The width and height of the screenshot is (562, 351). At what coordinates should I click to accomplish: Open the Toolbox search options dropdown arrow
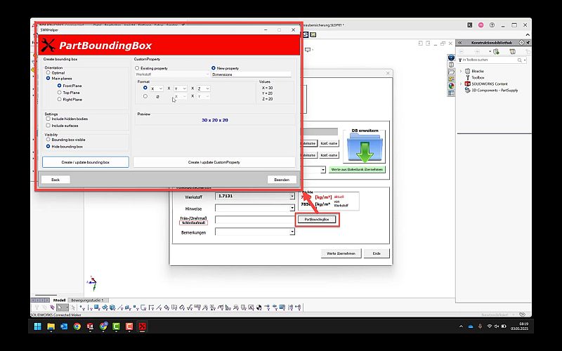(525, 60)
